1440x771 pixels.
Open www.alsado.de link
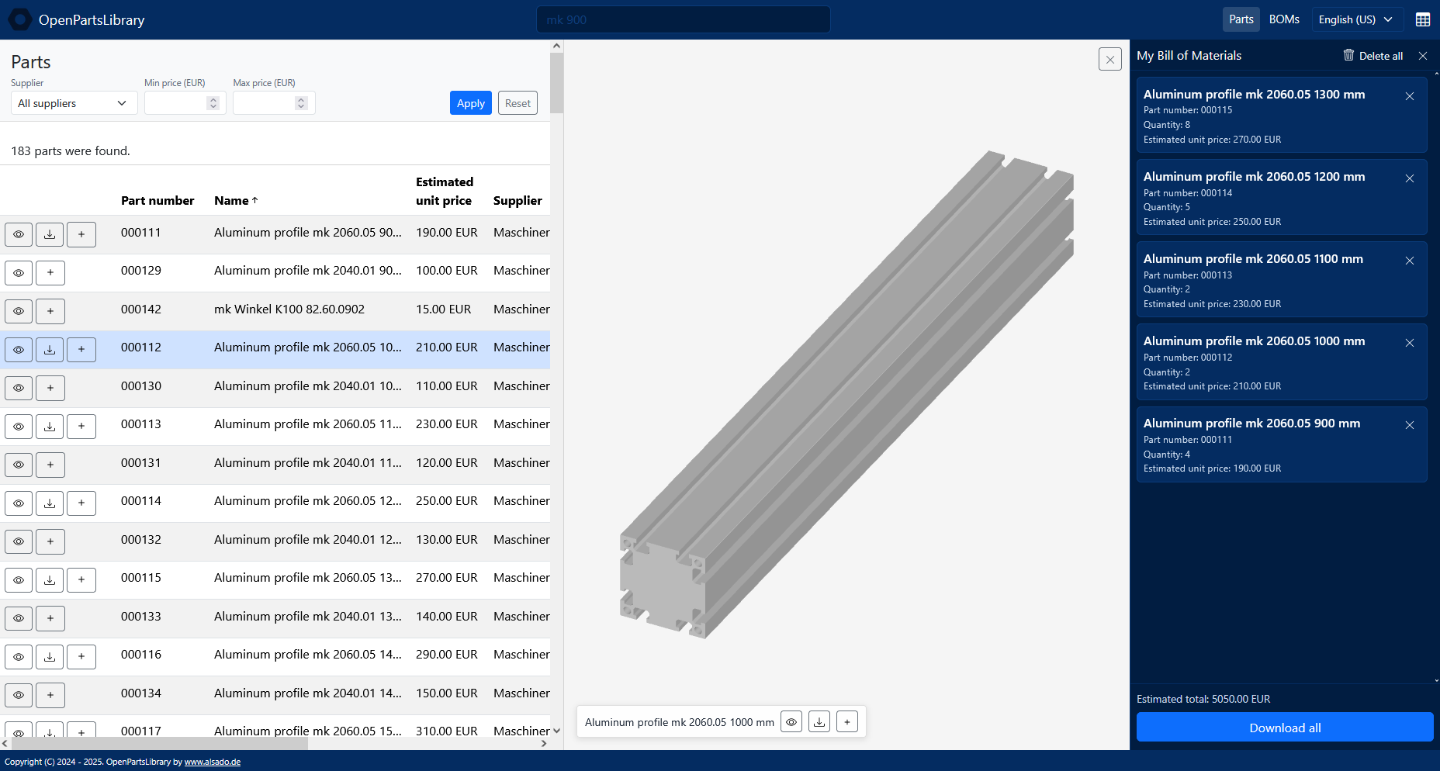coord(213,762)
